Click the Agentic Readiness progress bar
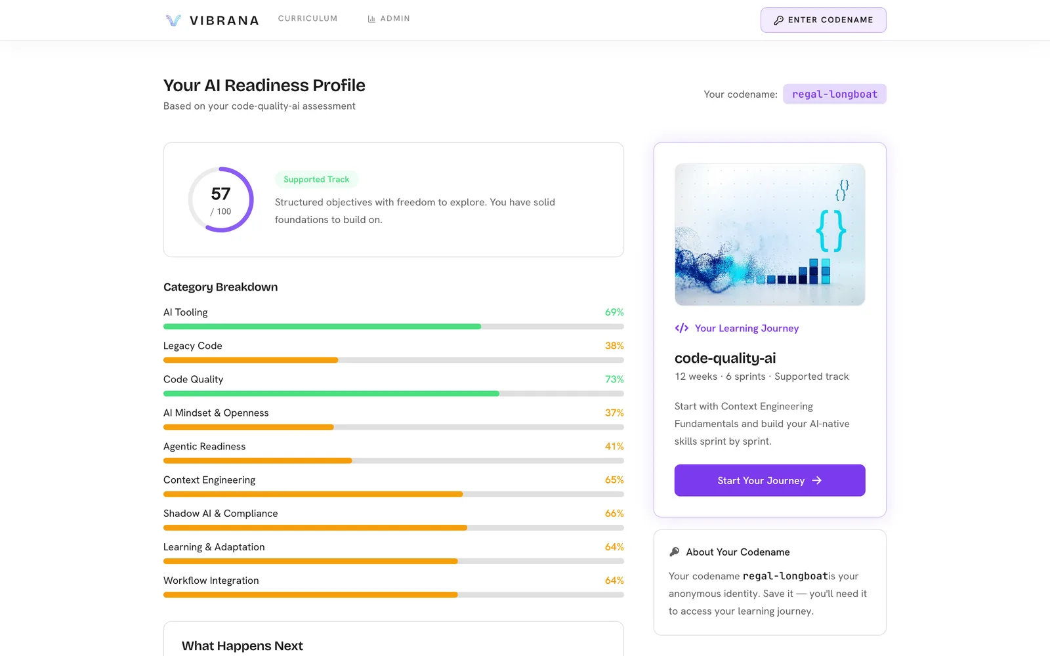 click(394, 461)
